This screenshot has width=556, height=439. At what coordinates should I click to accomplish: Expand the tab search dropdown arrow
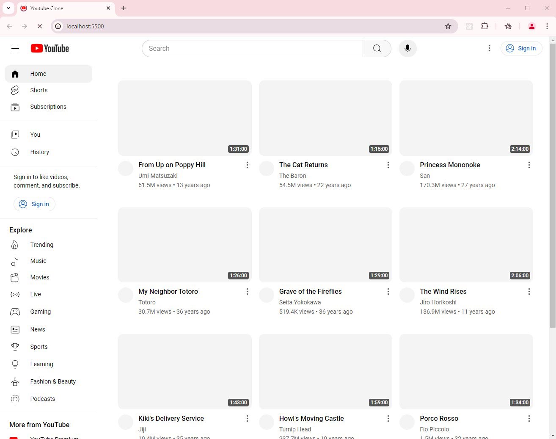tap(8, 8)
